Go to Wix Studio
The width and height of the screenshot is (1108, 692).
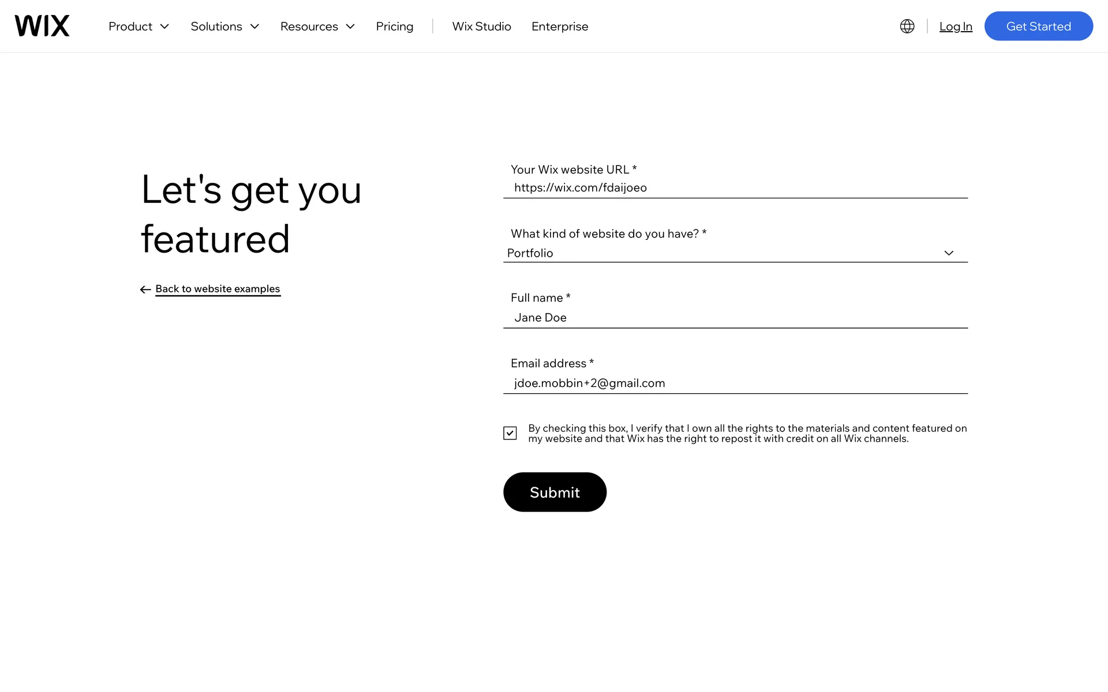pos(482,27)
